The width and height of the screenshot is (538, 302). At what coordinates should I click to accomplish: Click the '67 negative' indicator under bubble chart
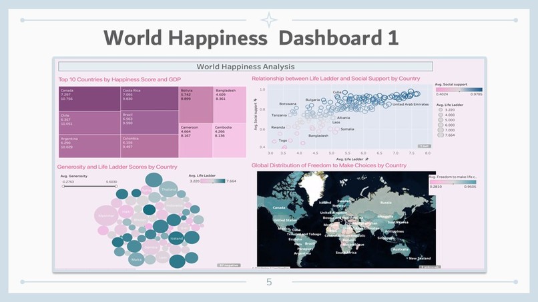[x=229, y=265]
